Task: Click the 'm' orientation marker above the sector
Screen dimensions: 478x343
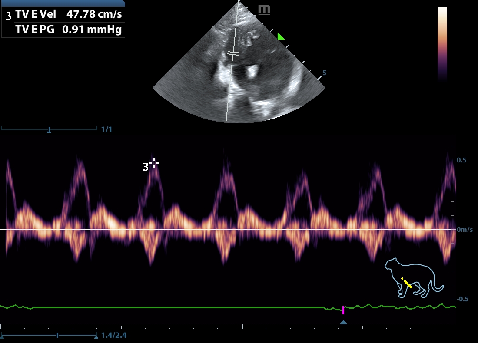Action: (264, 10)
